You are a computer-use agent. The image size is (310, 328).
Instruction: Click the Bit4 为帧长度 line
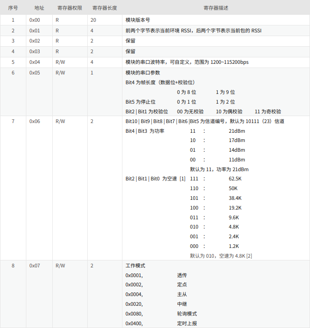click(x=160, y=82)
